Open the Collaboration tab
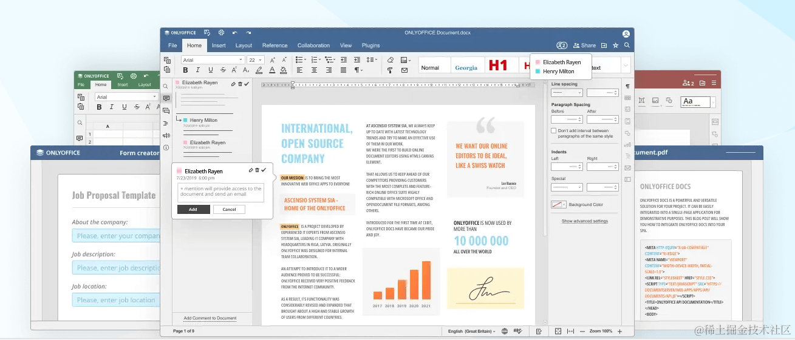The width and height of the screenshot is (795, 340). (313, 45)
